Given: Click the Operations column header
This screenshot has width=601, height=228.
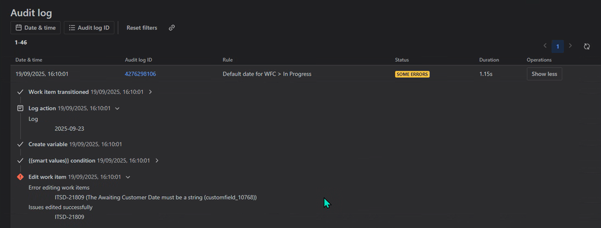Looking at the screenshot, I should [x=539, y=60].
